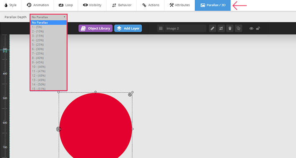Click the rotate handle on the red circle
The width and height of the screenshot is (296, 158).
(130, 95)
